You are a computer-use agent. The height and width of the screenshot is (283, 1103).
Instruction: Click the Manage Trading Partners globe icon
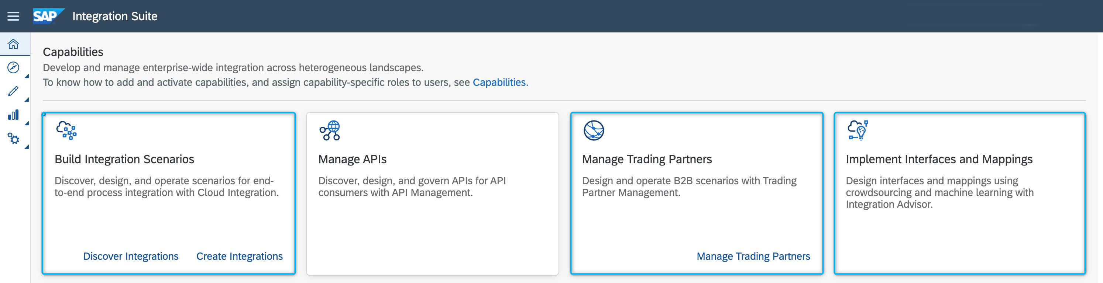tap(594, 130)
